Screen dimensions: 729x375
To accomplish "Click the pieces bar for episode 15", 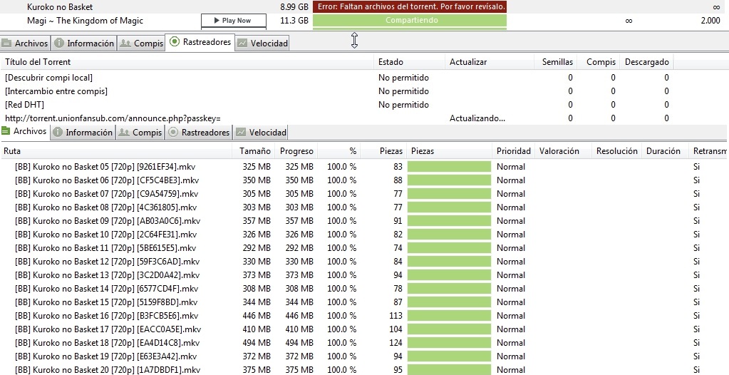I will click(x=449, y=302).
